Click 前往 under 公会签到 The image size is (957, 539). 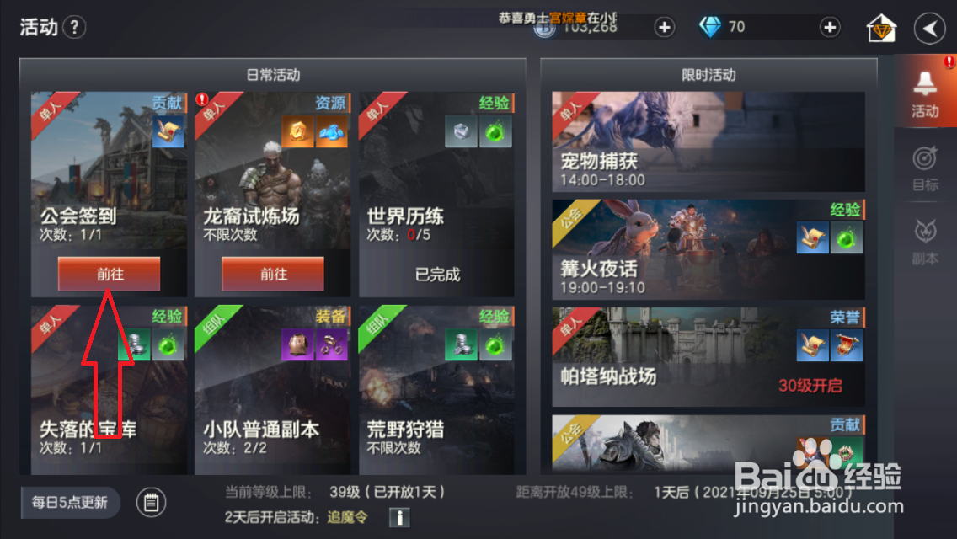tap(110, 274)
